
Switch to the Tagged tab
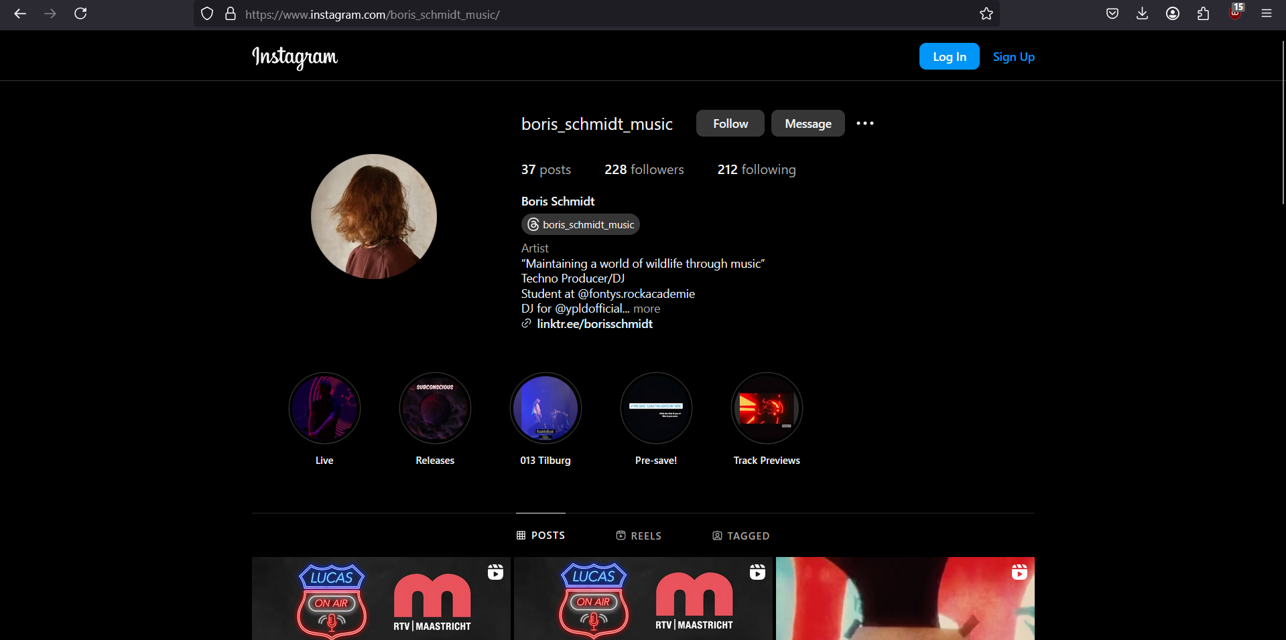741,536
